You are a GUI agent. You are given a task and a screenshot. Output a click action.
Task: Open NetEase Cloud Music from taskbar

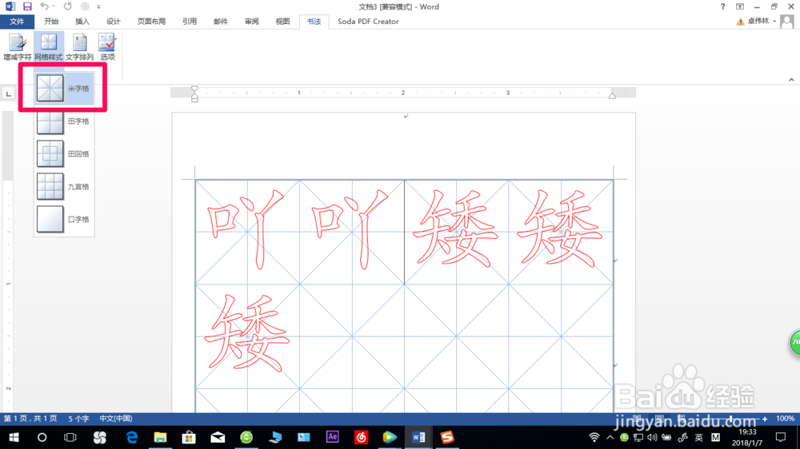[361, 437]
